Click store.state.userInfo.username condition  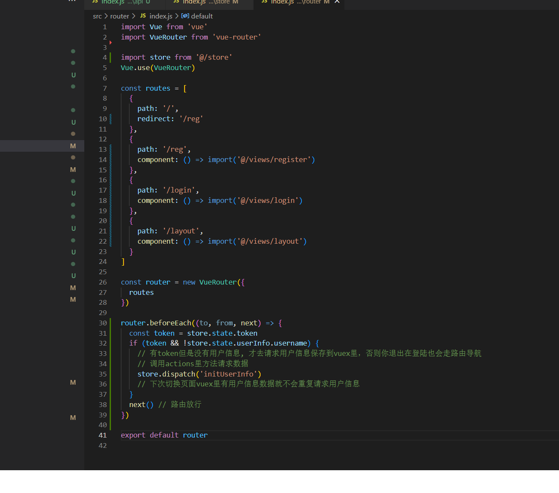click(247, 343)
